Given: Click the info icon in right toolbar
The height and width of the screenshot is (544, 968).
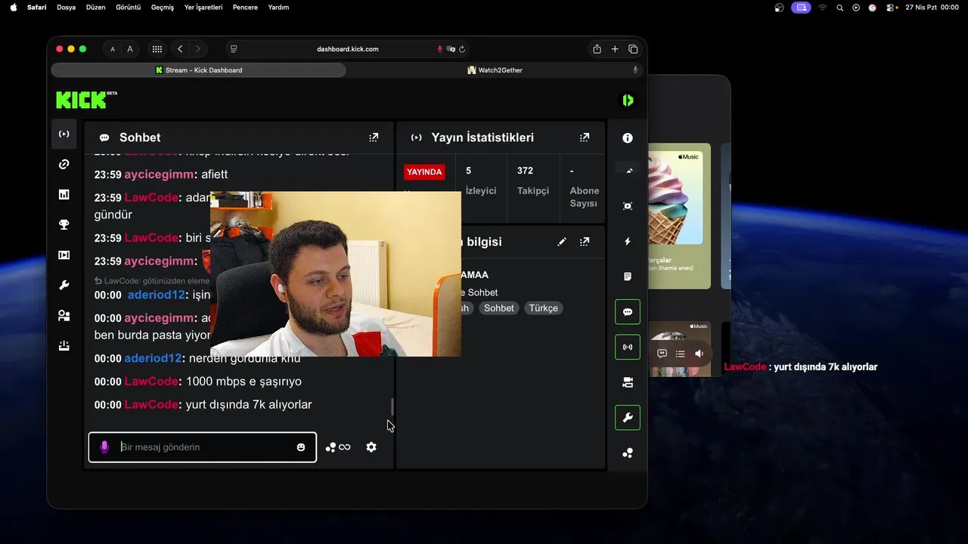Looking at the screenshot, I should pyautogui.click(x=628, y=138).
